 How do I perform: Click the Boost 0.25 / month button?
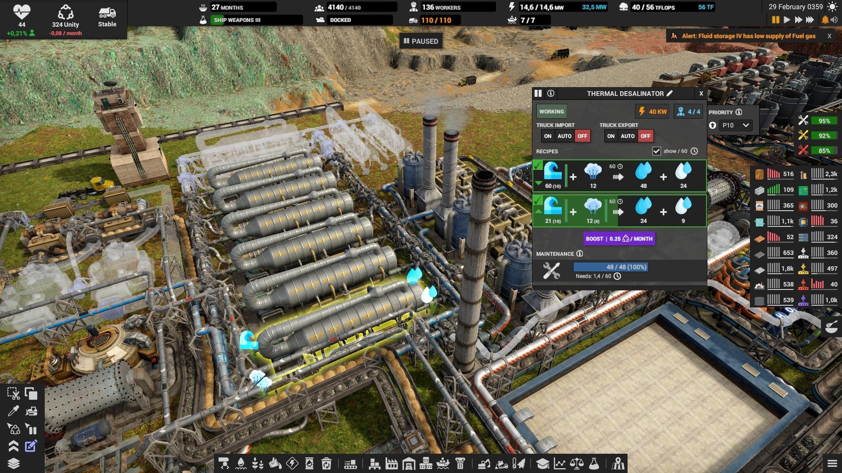pos(619,239)
